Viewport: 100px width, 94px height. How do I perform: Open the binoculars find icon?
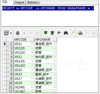[x=66, y=33]
